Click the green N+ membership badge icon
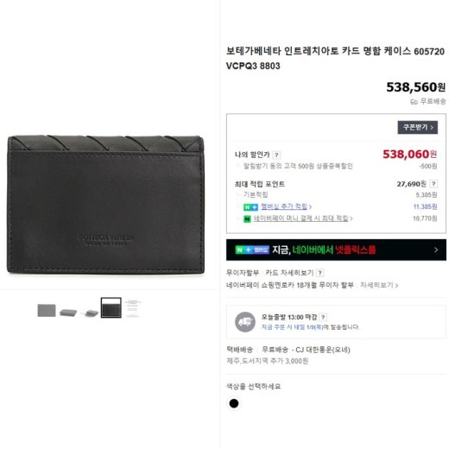Image resolution: width=449 pixels, height=449 pixels. click(x=250, y=207)
